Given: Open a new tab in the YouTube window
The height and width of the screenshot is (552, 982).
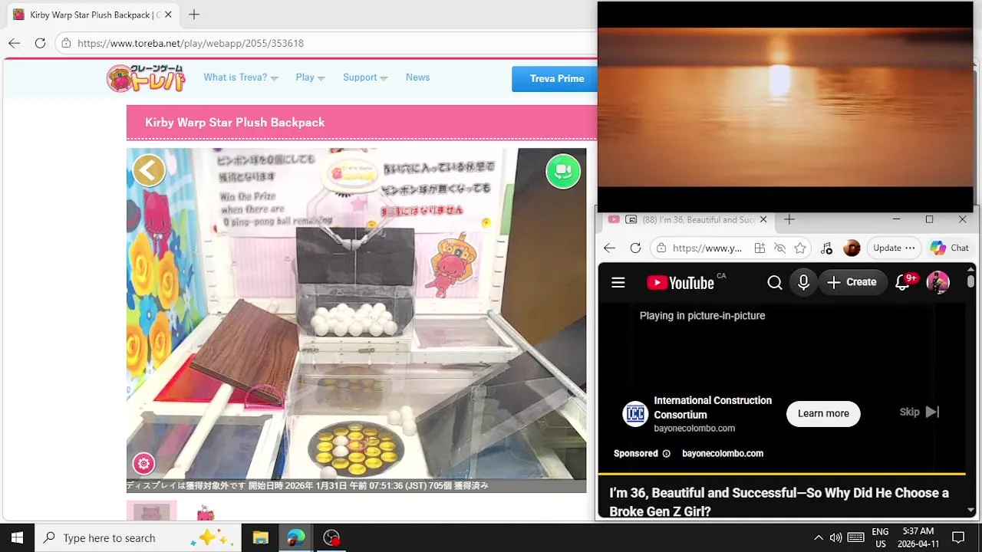Looking at the screenshot, I should coord(789,219).
